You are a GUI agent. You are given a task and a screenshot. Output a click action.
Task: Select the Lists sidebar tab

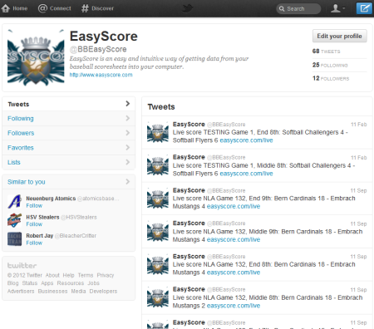pyautogui.click(x=69, y=162)
